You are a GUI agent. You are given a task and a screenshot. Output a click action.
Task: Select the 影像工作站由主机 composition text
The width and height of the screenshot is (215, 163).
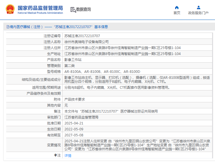coord(137,80)
